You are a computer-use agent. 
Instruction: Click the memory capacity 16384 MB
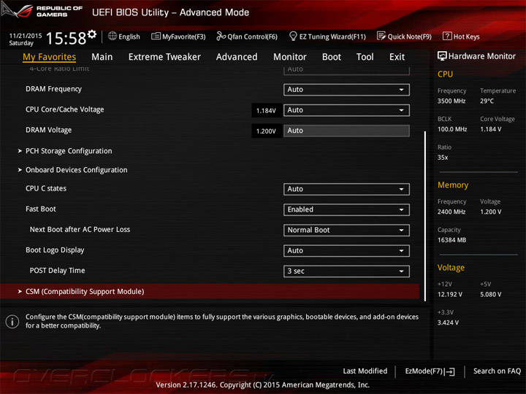[451, 240]
